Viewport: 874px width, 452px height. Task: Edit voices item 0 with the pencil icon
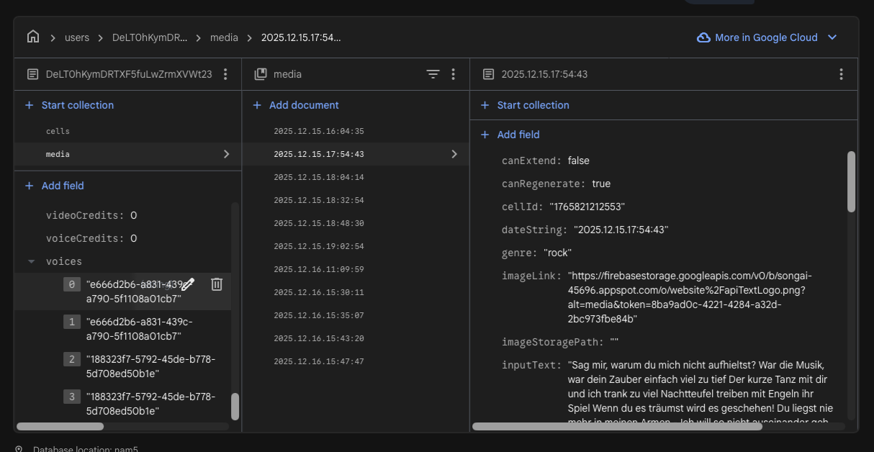coord(188,284)
